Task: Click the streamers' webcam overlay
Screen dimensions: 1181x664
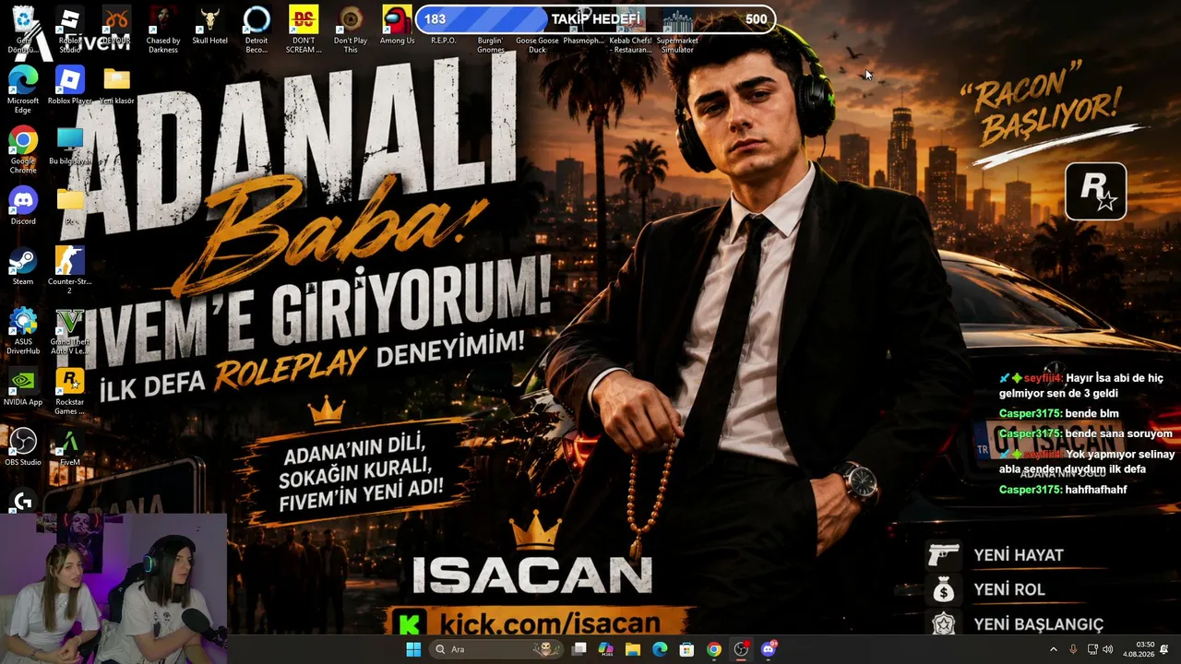Action: coord(113,588)
